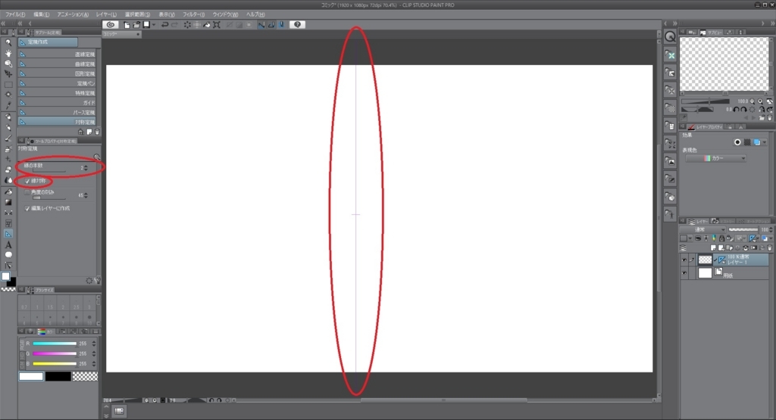The width and height of the screenshot is (776, 420).
Task: Adjust the B value 255 stepper
Action: pyautogui.click(x=94, y=364)
